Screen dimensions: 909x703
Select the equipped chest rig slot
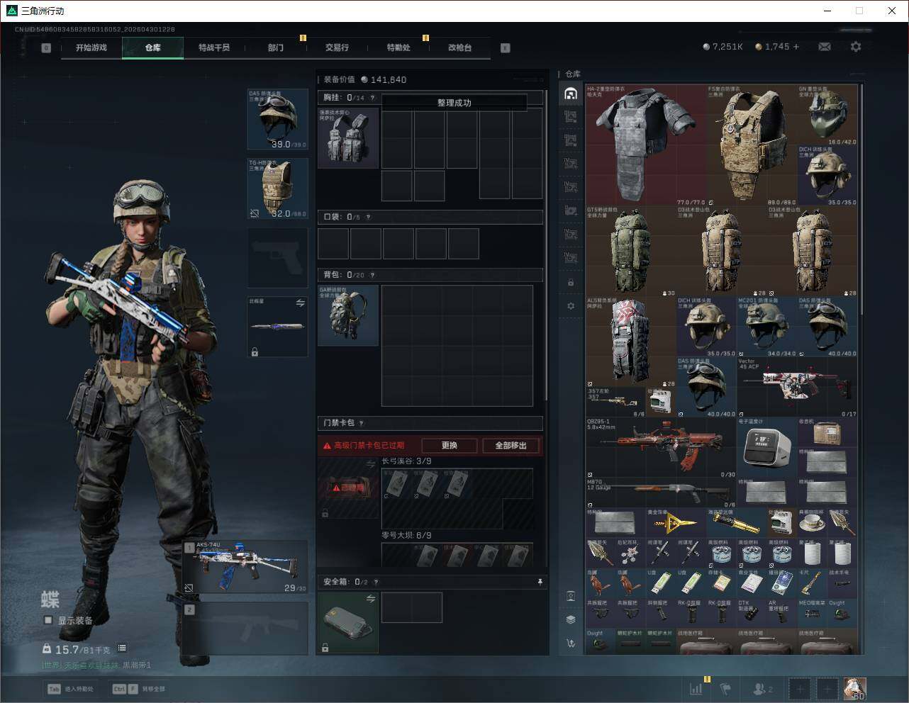(348, 137)
